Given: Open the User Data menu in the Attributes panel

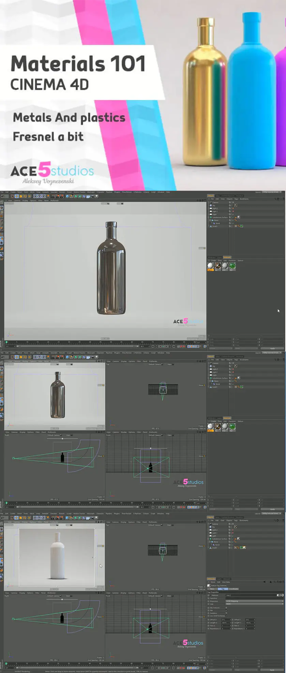Looking at the screenshot, I should click(226, 582).
